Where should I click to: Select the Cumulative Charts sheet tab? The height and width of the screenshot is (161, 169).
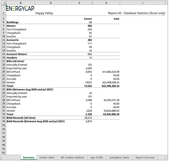click(119, 158)
